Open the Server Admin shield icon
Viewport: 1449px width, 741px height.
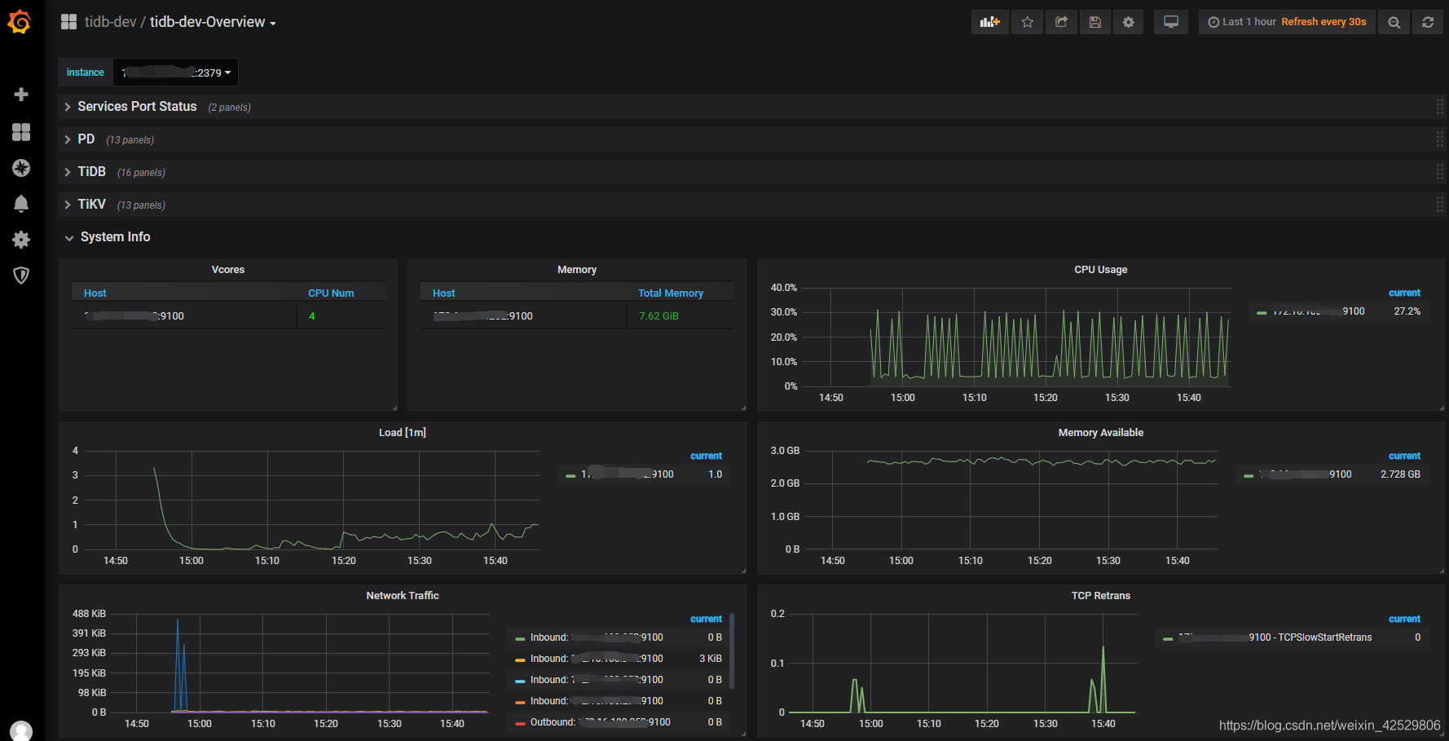coord(21,276)
